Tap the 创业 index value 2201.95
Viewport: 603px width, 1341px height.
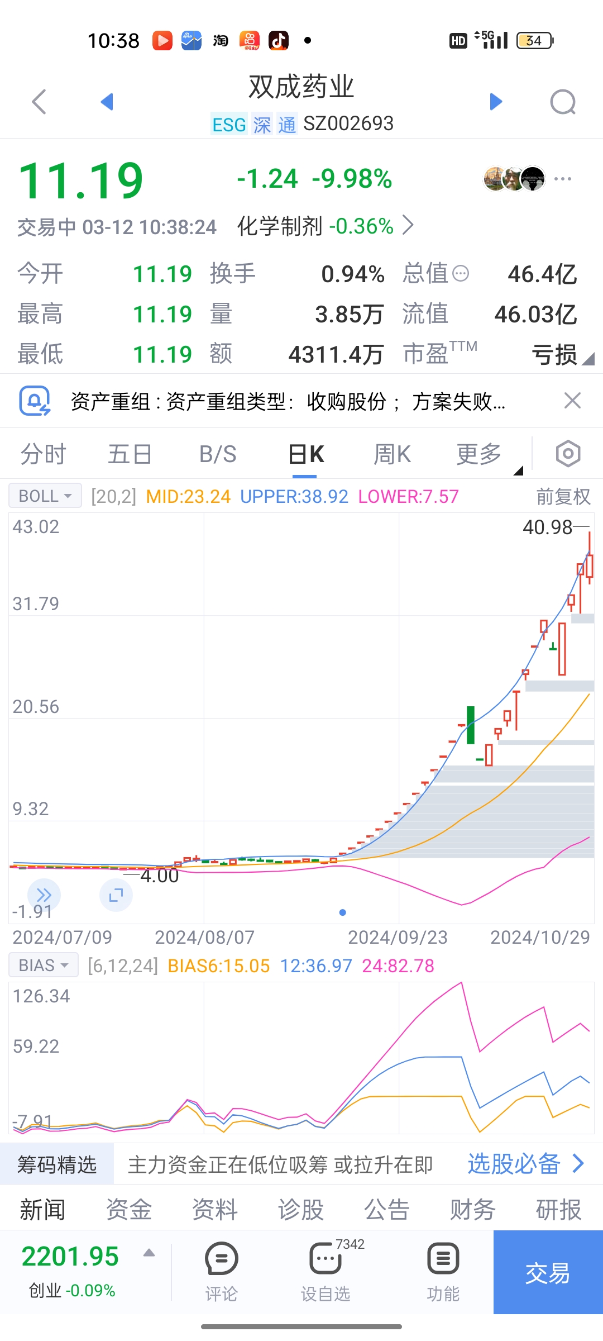tap(70, 1257)
